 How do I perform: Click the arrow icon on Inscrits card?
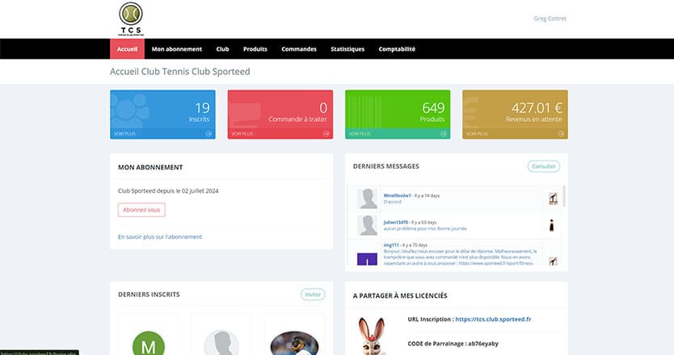[209, 134]
